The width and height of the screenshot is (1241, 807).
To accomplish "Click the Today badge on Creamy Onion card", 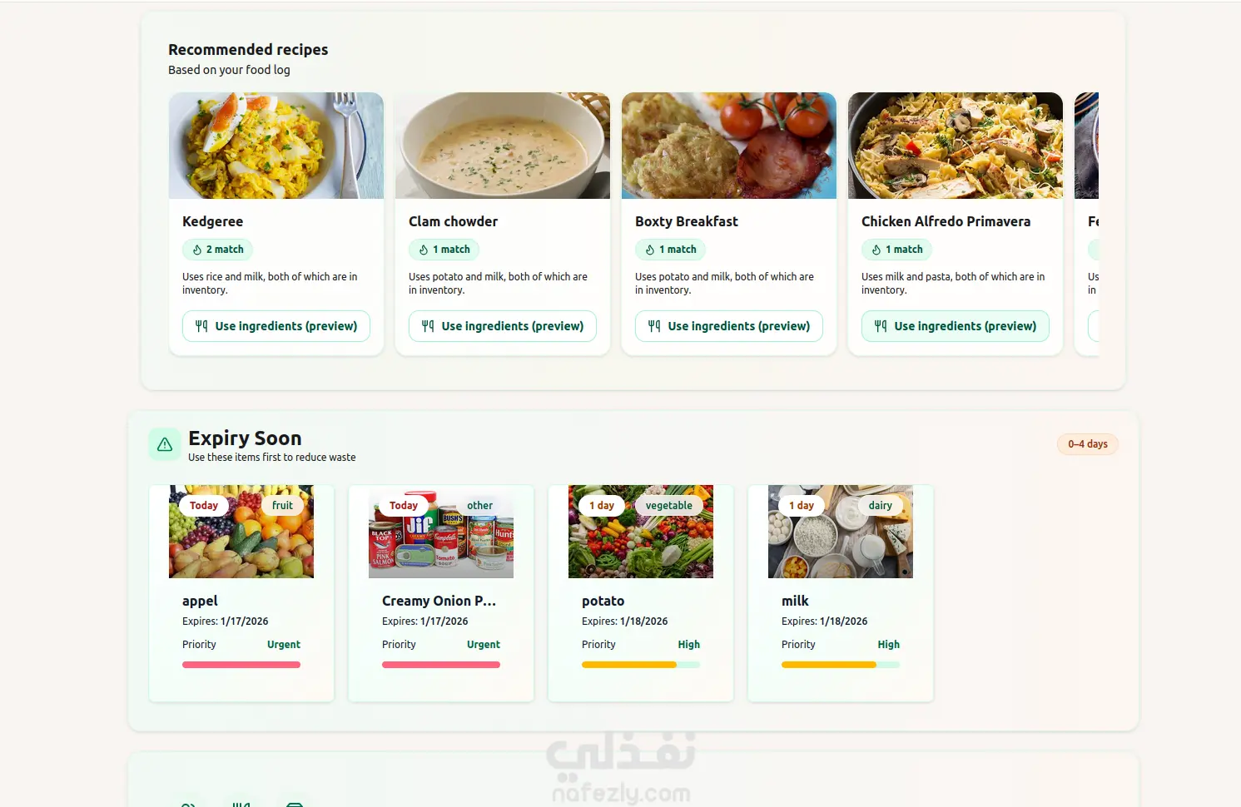I will (x=404, y=506).
